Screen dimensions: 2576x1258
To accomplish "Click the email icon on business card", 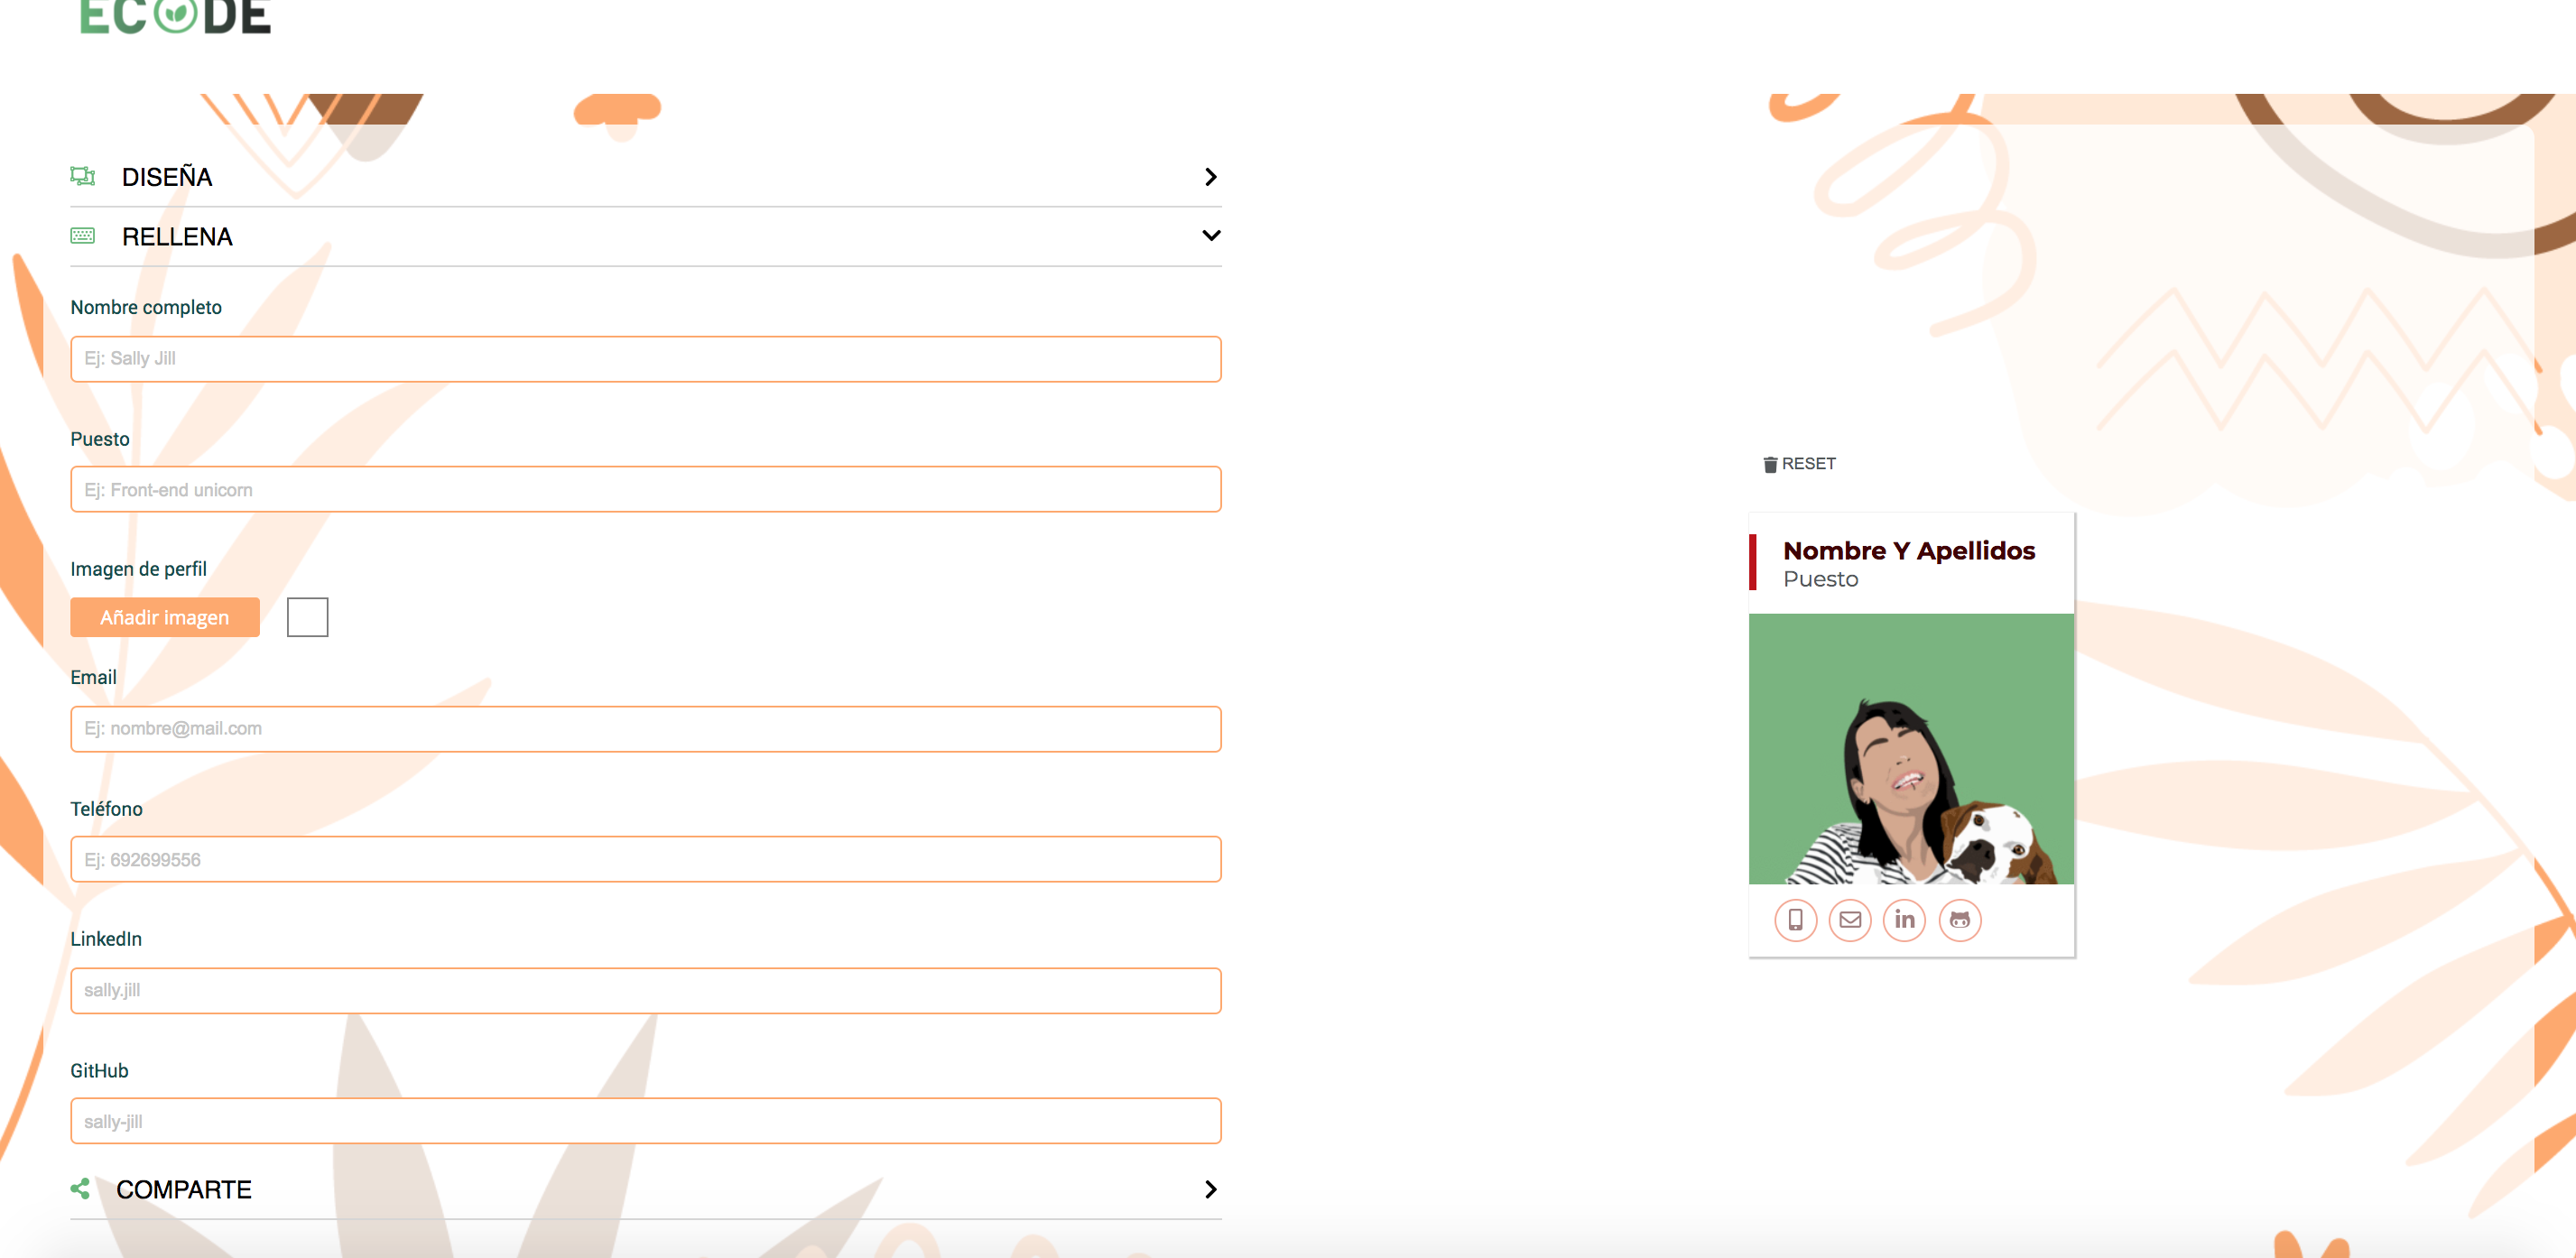I will point(1849,918).
